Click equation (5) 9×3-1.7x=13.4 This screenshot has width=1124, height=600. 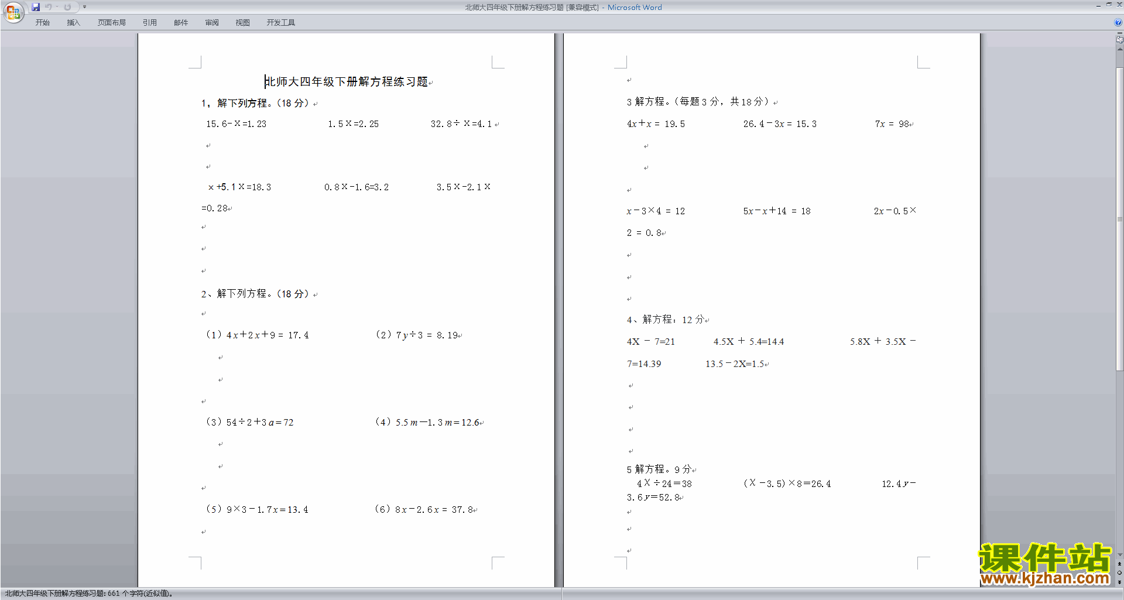(x=257, y=509)
